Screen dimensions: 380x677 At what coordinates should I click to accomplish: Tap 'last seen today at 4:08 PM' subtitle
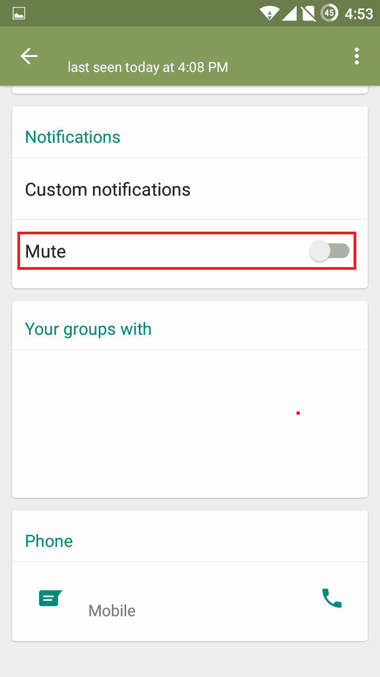click(x=148, y=68)
